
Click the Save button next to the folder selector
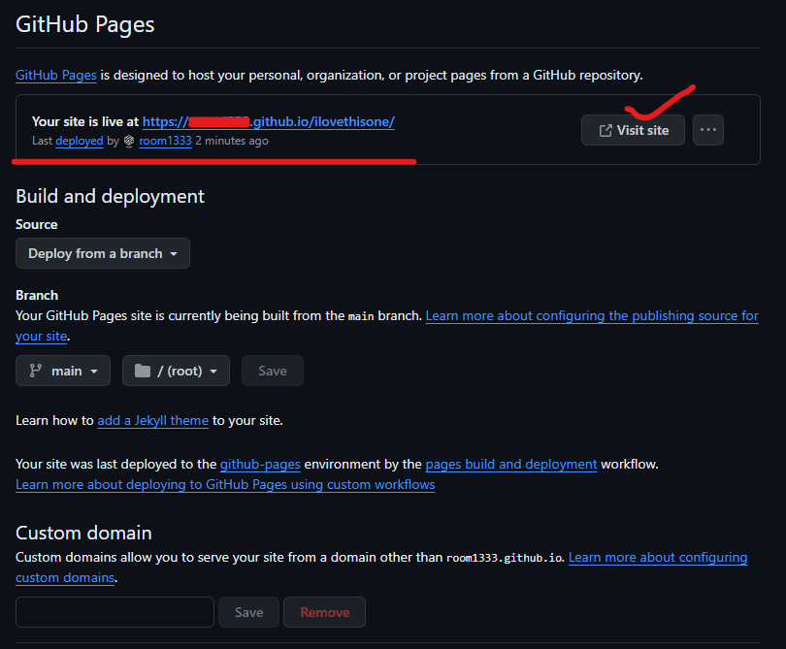click(273, 371)
